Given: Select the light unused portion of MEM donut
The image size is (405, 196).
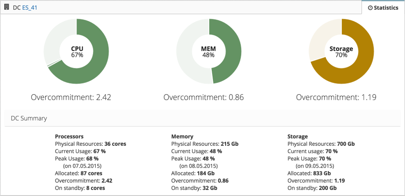Looking at the screenshot, I should coord(185,52).
